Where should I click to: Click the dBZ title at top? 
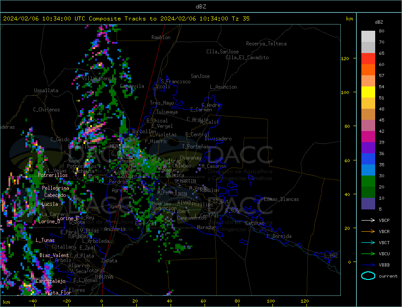click(x=201, y=7)
